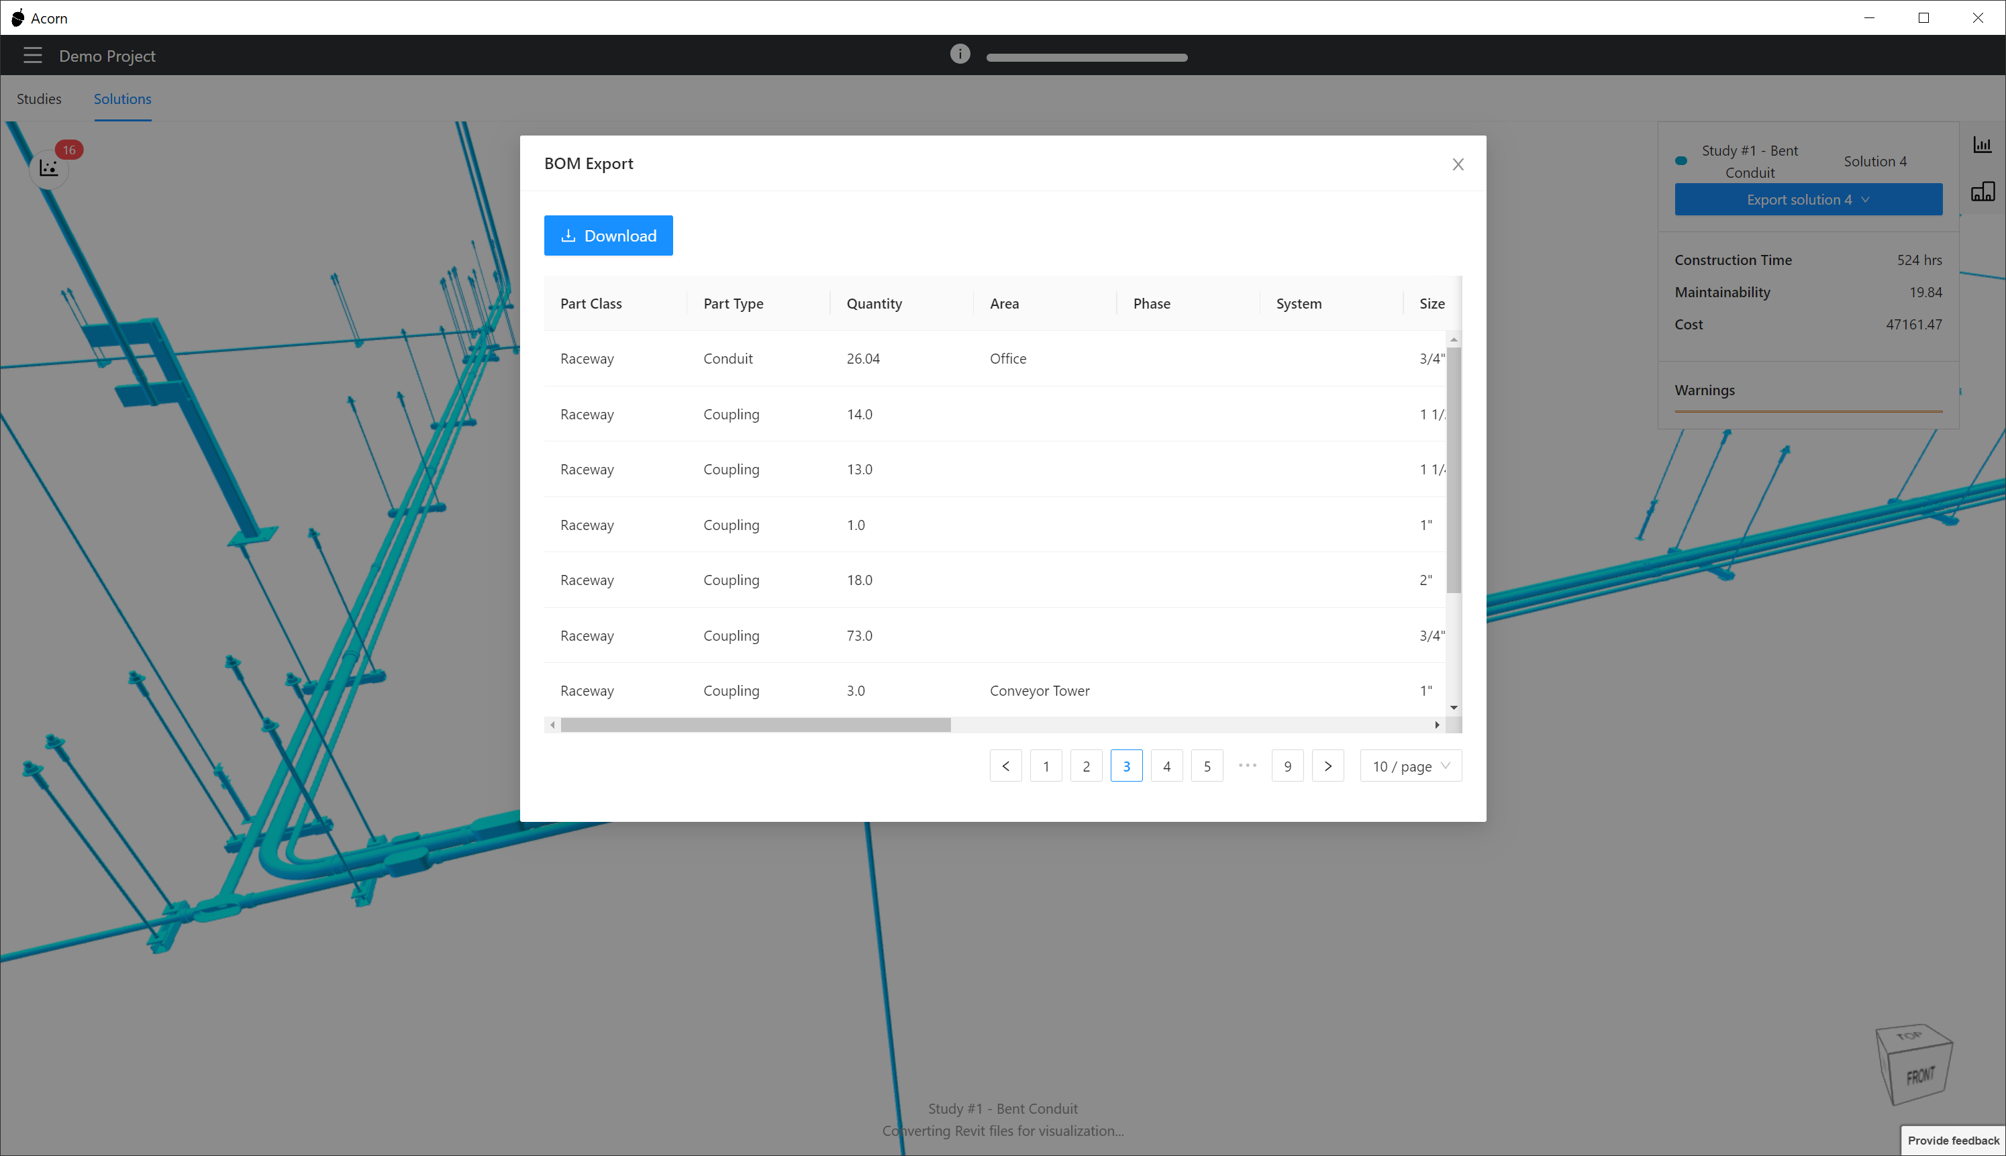Go to next page arrow
2006x1156 pixels.
1327,766
